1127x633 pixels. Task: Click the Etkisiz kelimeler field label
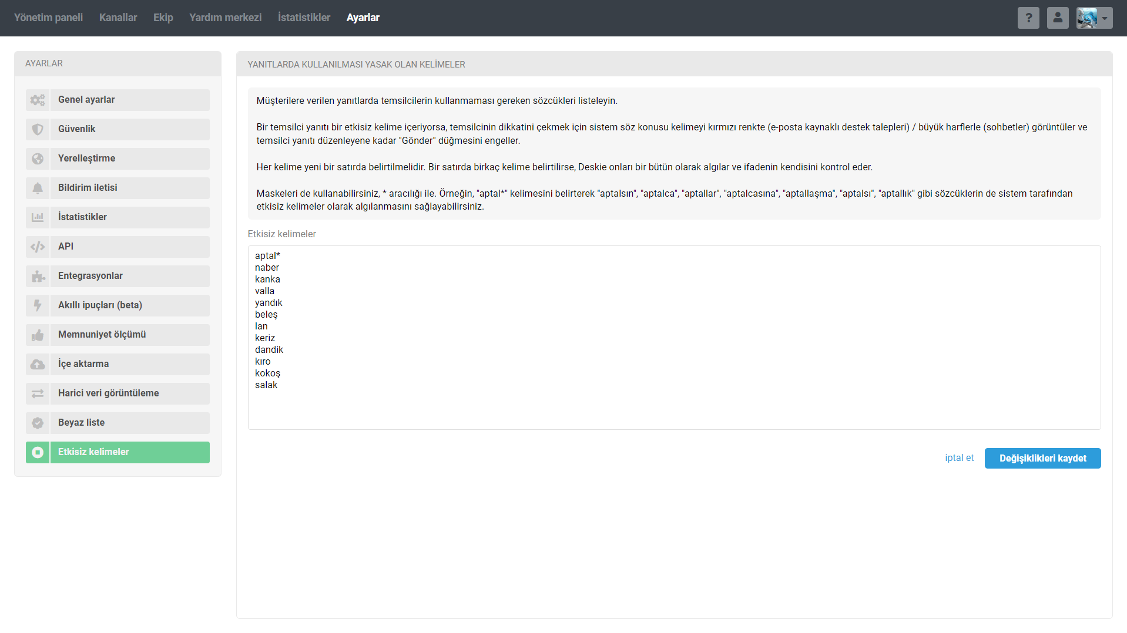pyautogui.click(x=281, y=234)
